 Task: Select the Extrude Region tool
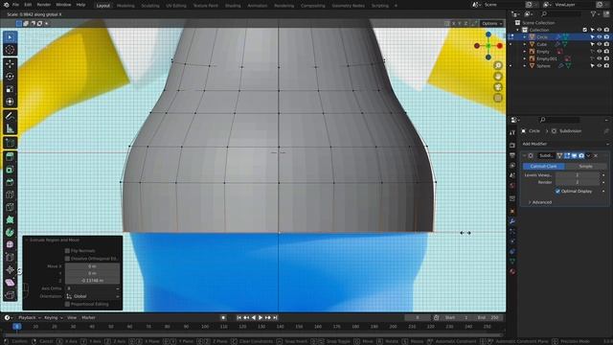[10, 156]
